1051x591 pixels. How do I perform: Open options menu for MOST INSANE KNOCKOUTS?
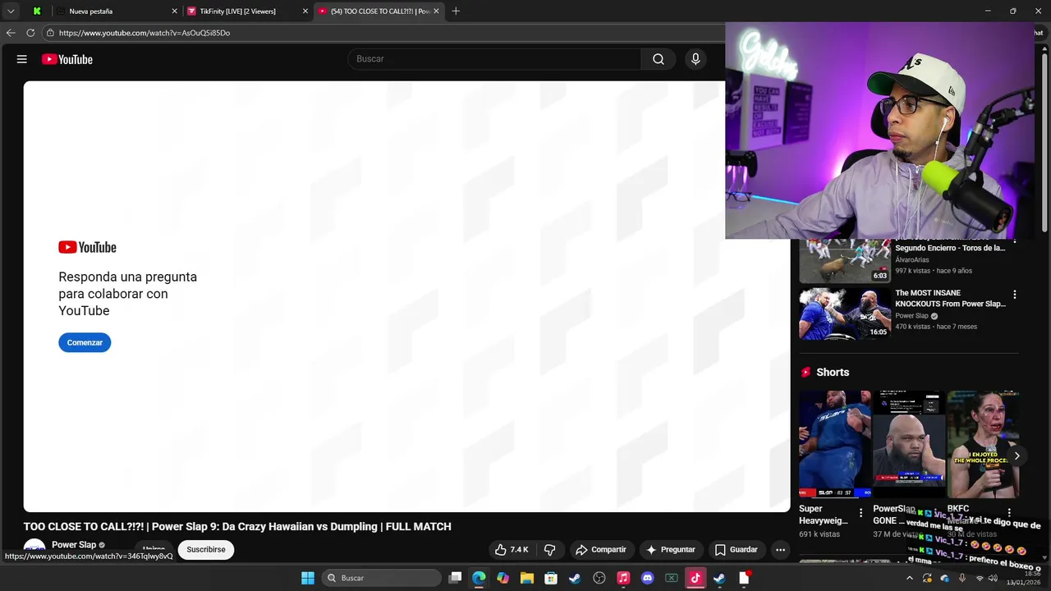click(x=1015, y=295)
